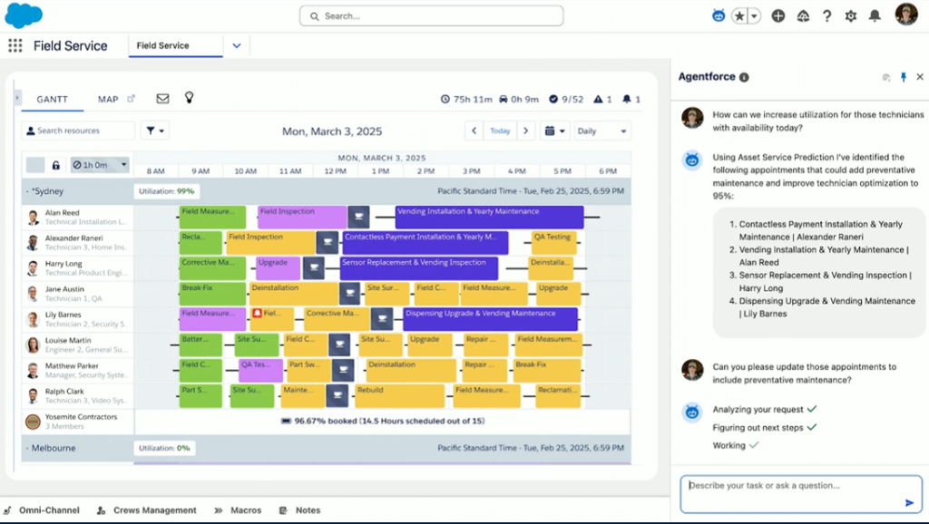Pop out the map in new window

131,99
